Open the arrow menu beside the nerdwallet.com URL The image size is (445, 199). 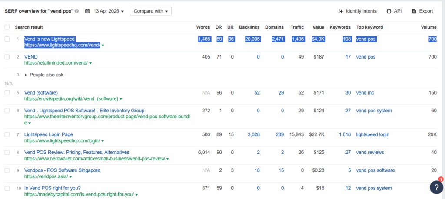[x=167, y=159]
